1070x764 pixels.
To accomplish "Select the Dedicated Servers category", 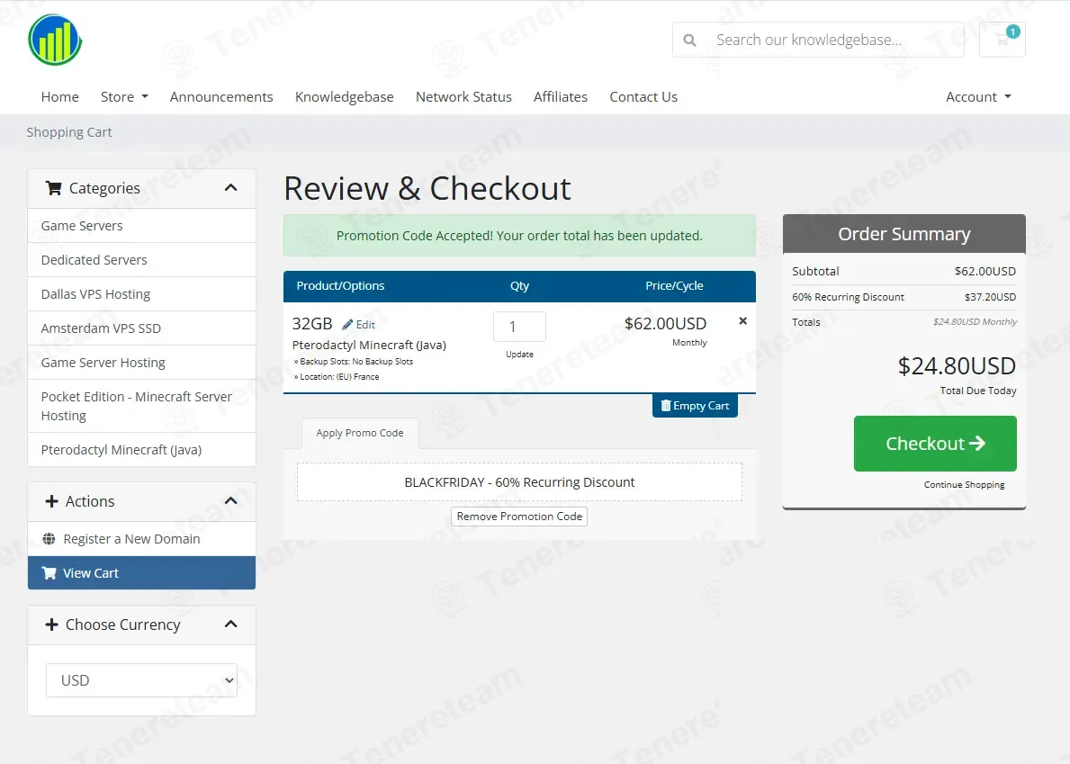I will pos(141,260).
